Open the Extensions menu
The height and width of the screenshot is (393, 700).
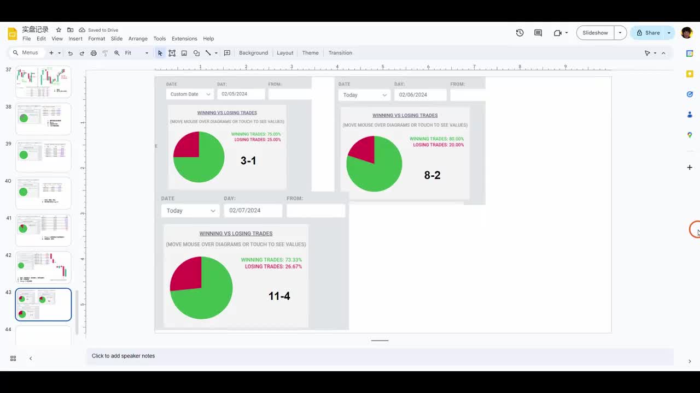[x=184, y=39]
